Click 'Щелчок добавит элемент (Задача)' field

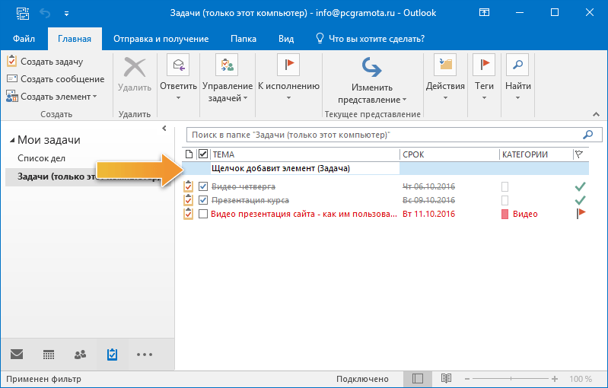[305, 168]
